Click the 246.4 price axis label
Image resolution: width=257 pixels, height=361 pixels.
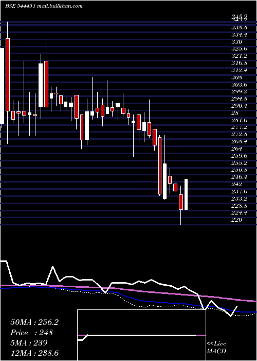tap(240, 177)
